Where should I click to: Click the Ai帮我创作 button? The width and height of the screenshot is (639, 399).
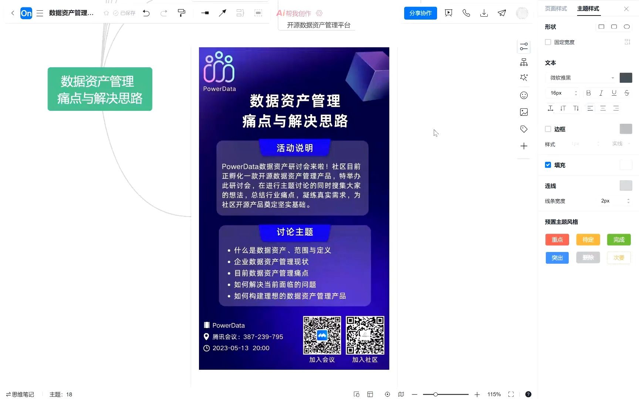[294, 13]
